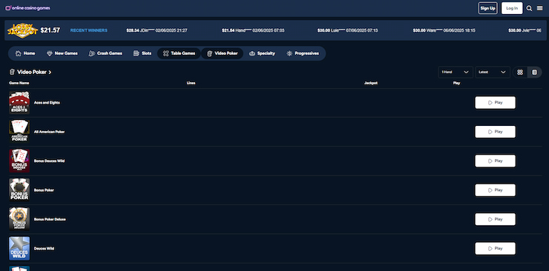Play Aces and Eights

tap(495, 103)
